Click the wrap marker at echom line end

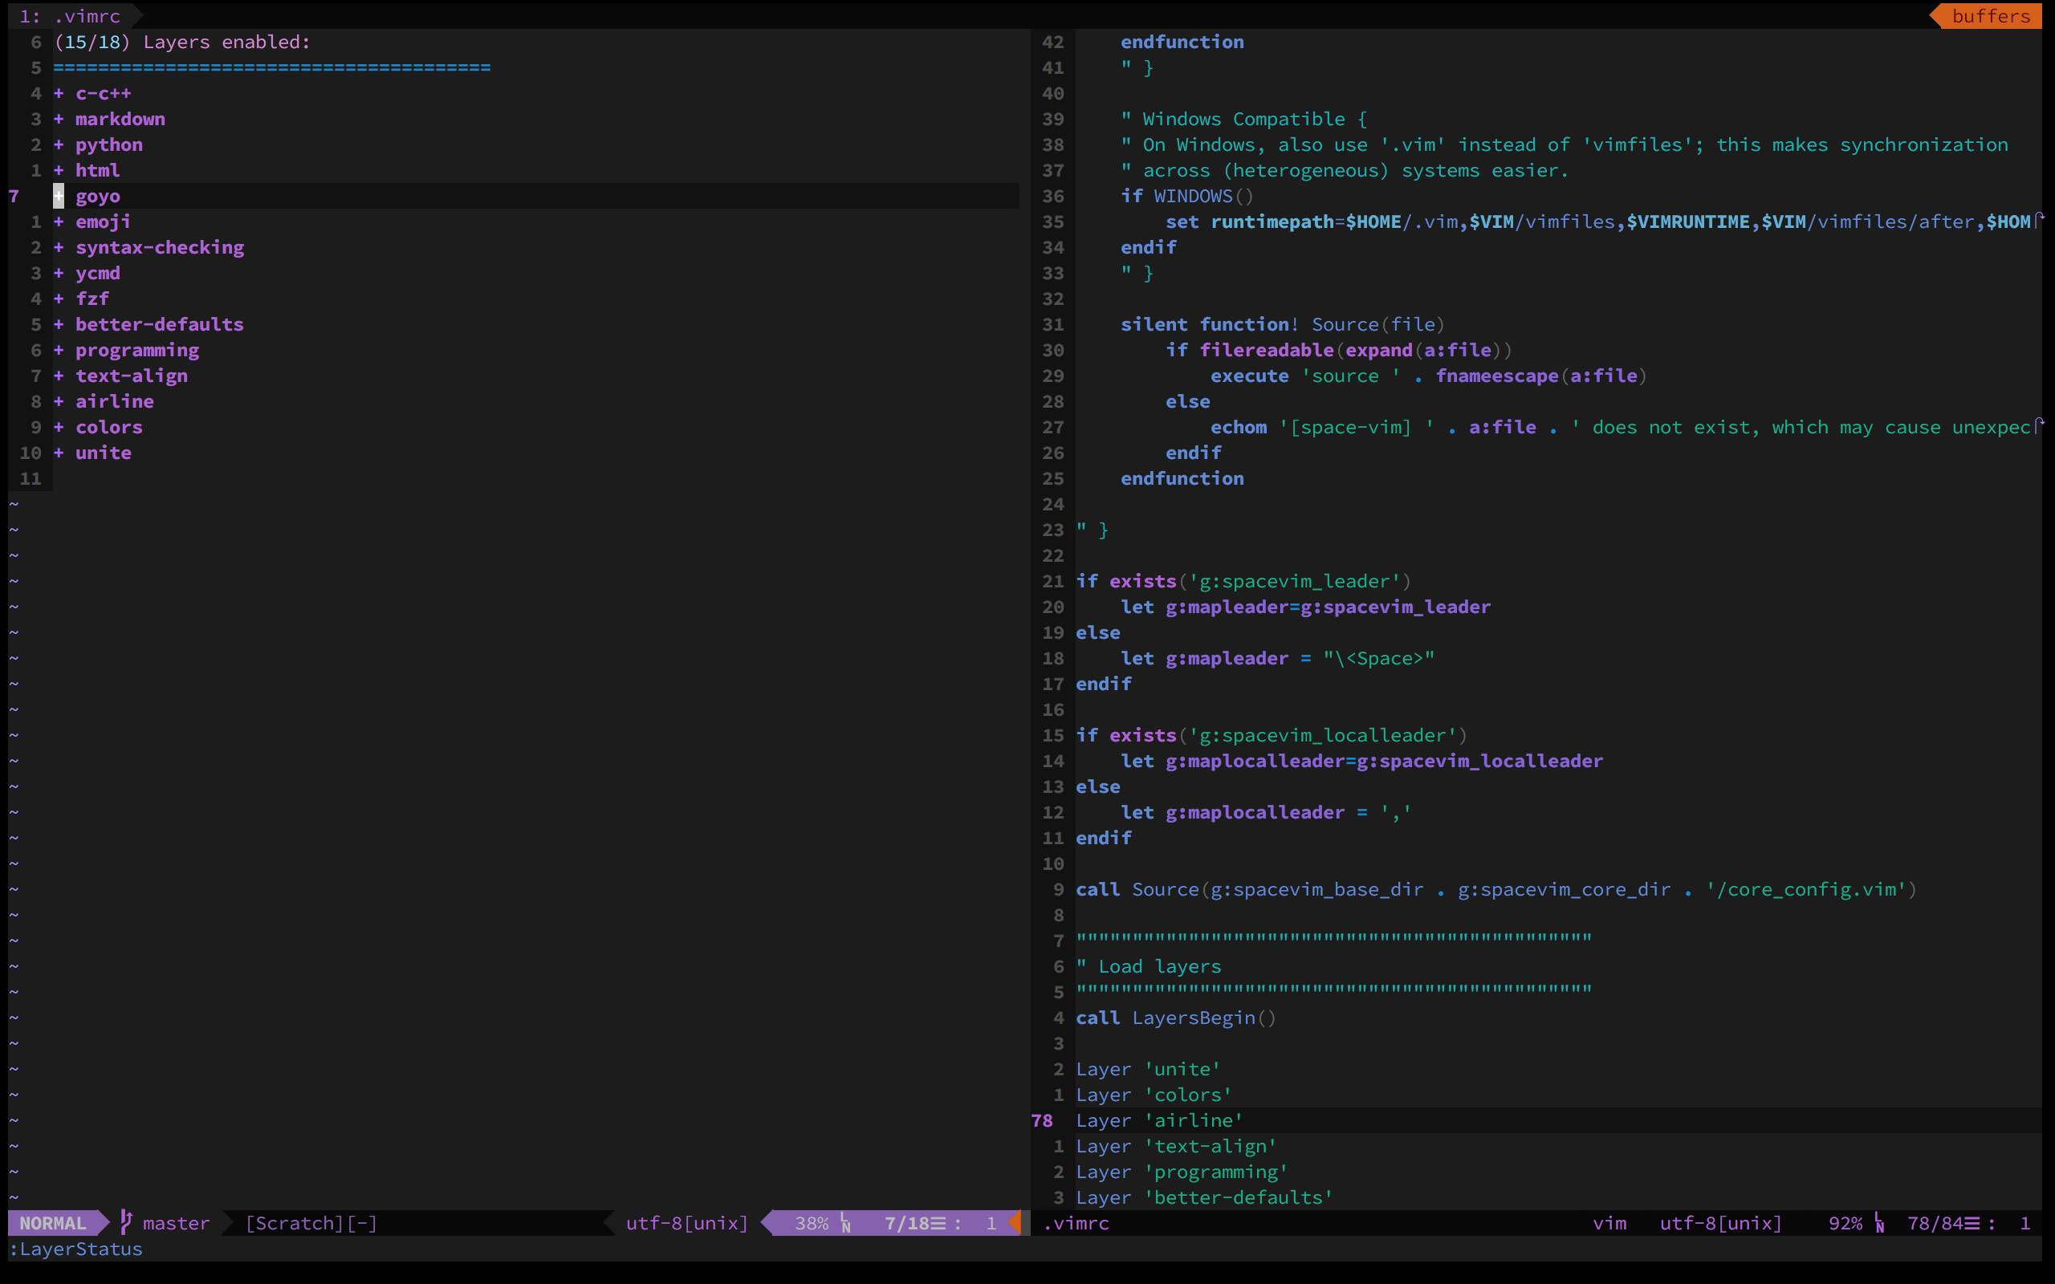point(2039,426)
